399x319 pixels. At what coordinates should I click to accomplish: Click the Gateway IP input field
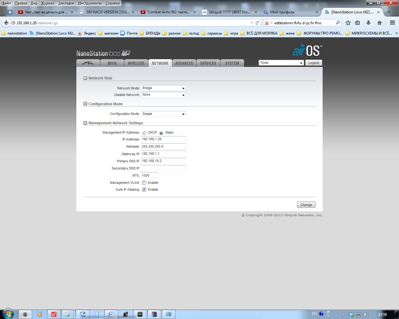tap(163, 154)
